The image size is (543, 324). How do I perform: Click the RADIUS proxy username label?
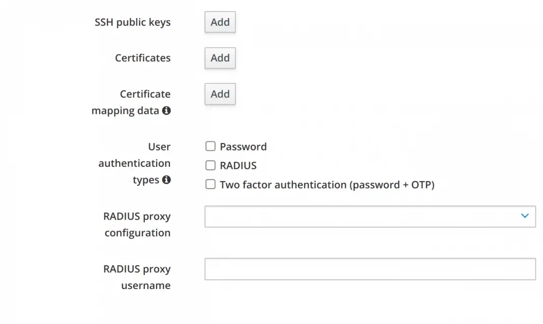pyautogui.click(x=137, y=277)
